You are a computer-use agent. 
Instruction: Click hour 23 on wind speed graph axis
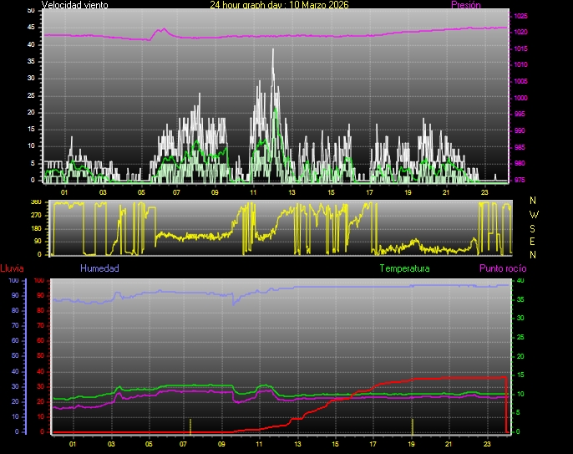tap(484, 192)
